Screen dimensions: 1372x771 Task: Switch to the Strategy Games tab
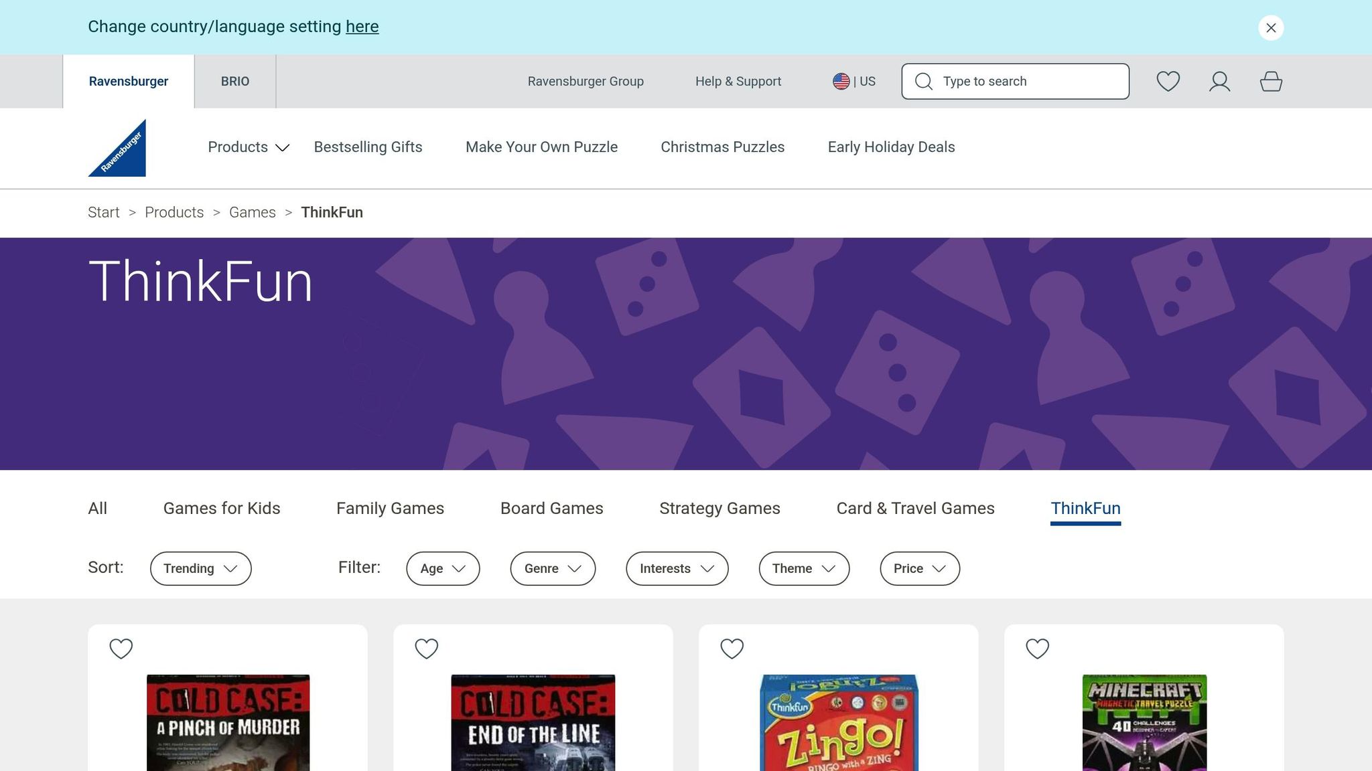(x=719, y=509)
